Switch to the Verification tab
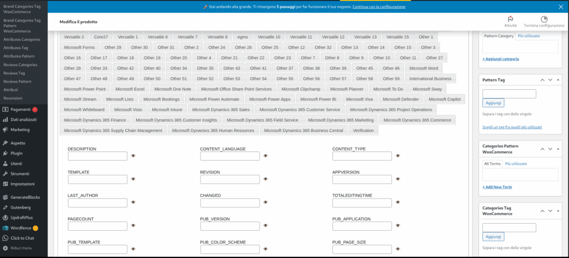 363,130
